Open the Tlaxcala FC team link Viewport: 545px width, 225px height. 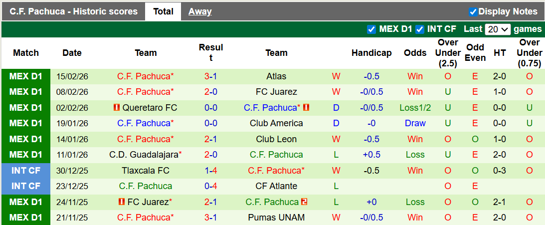point(146,171)
